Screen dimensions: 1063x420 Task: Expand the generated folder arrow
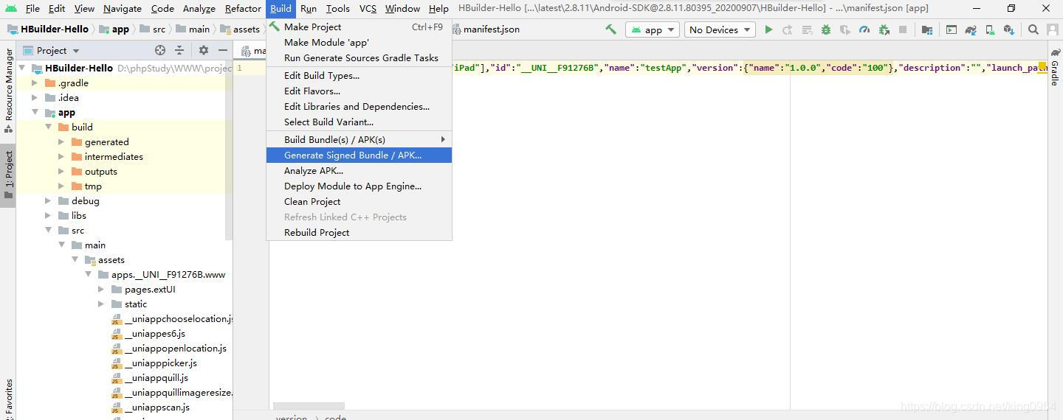[x=61, y=141]
